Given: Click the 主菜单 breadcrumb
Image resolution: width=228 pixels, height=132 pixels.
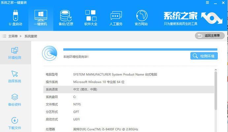Looking at the screenshot, I should [x=13, y=36].
